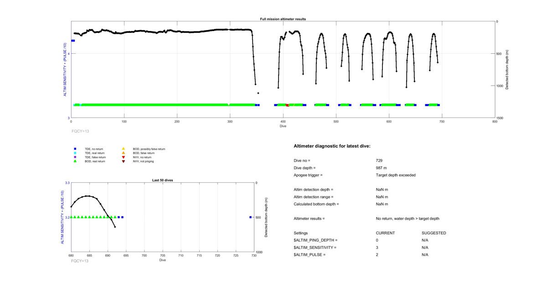Click 'No return, water depth > target depth' text
This screenshot has height=283, width=547.
[408, 218]
